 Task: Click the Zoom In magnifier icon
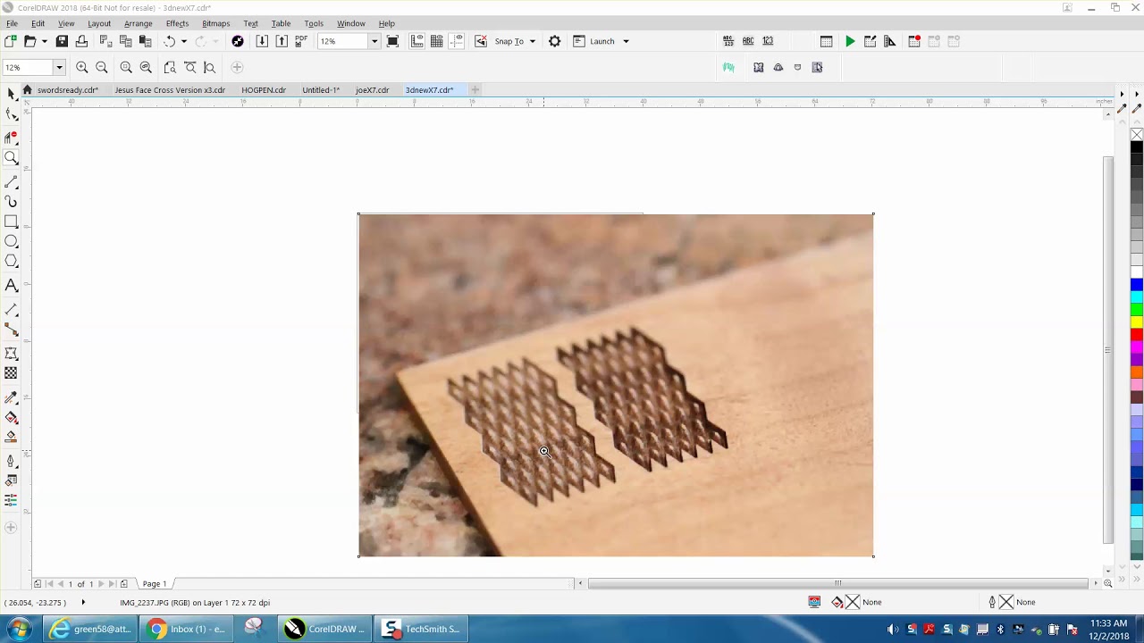tap(82, 67)
